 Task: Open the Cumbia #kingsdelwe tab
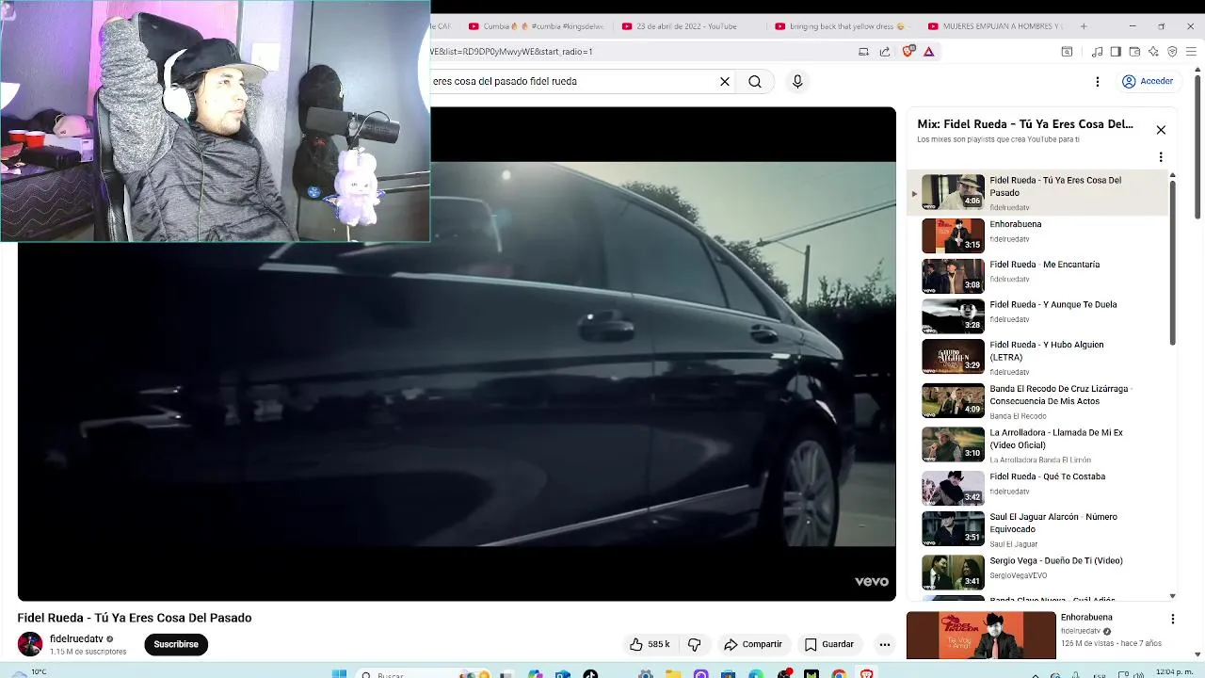click(537, 26)
